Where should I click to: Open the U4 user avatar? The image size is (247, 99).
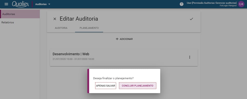(241, 4)
